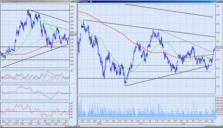Click the Jun month label on right timeline
Screen dimensions: 223x128
tap(141, 124)
